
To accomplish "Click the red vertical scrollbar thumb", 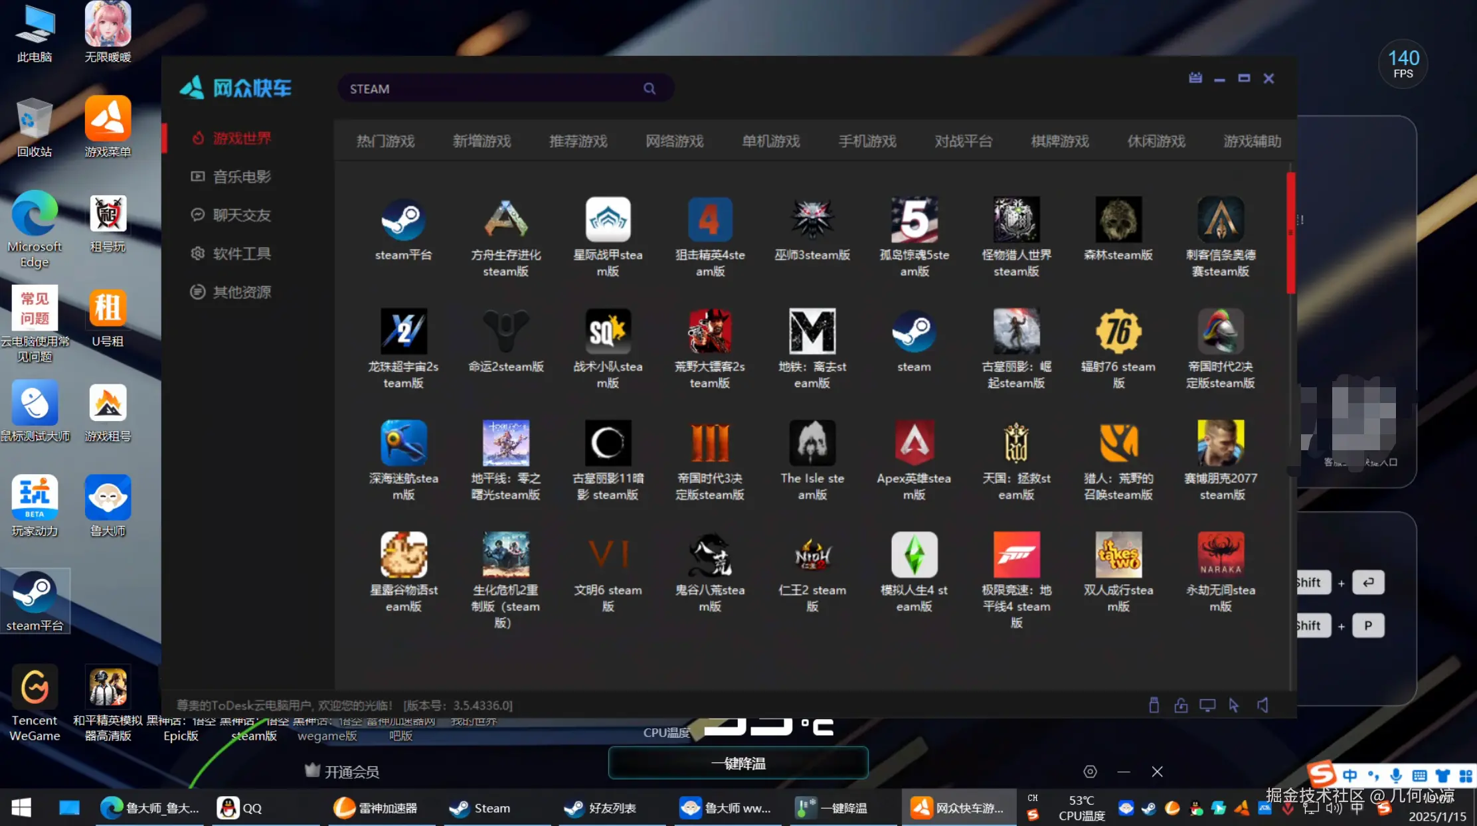I will click(x=1290, y=232).
